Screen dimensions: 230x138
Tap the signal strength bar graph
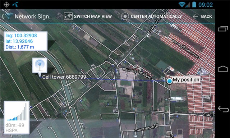coord(17,112)
